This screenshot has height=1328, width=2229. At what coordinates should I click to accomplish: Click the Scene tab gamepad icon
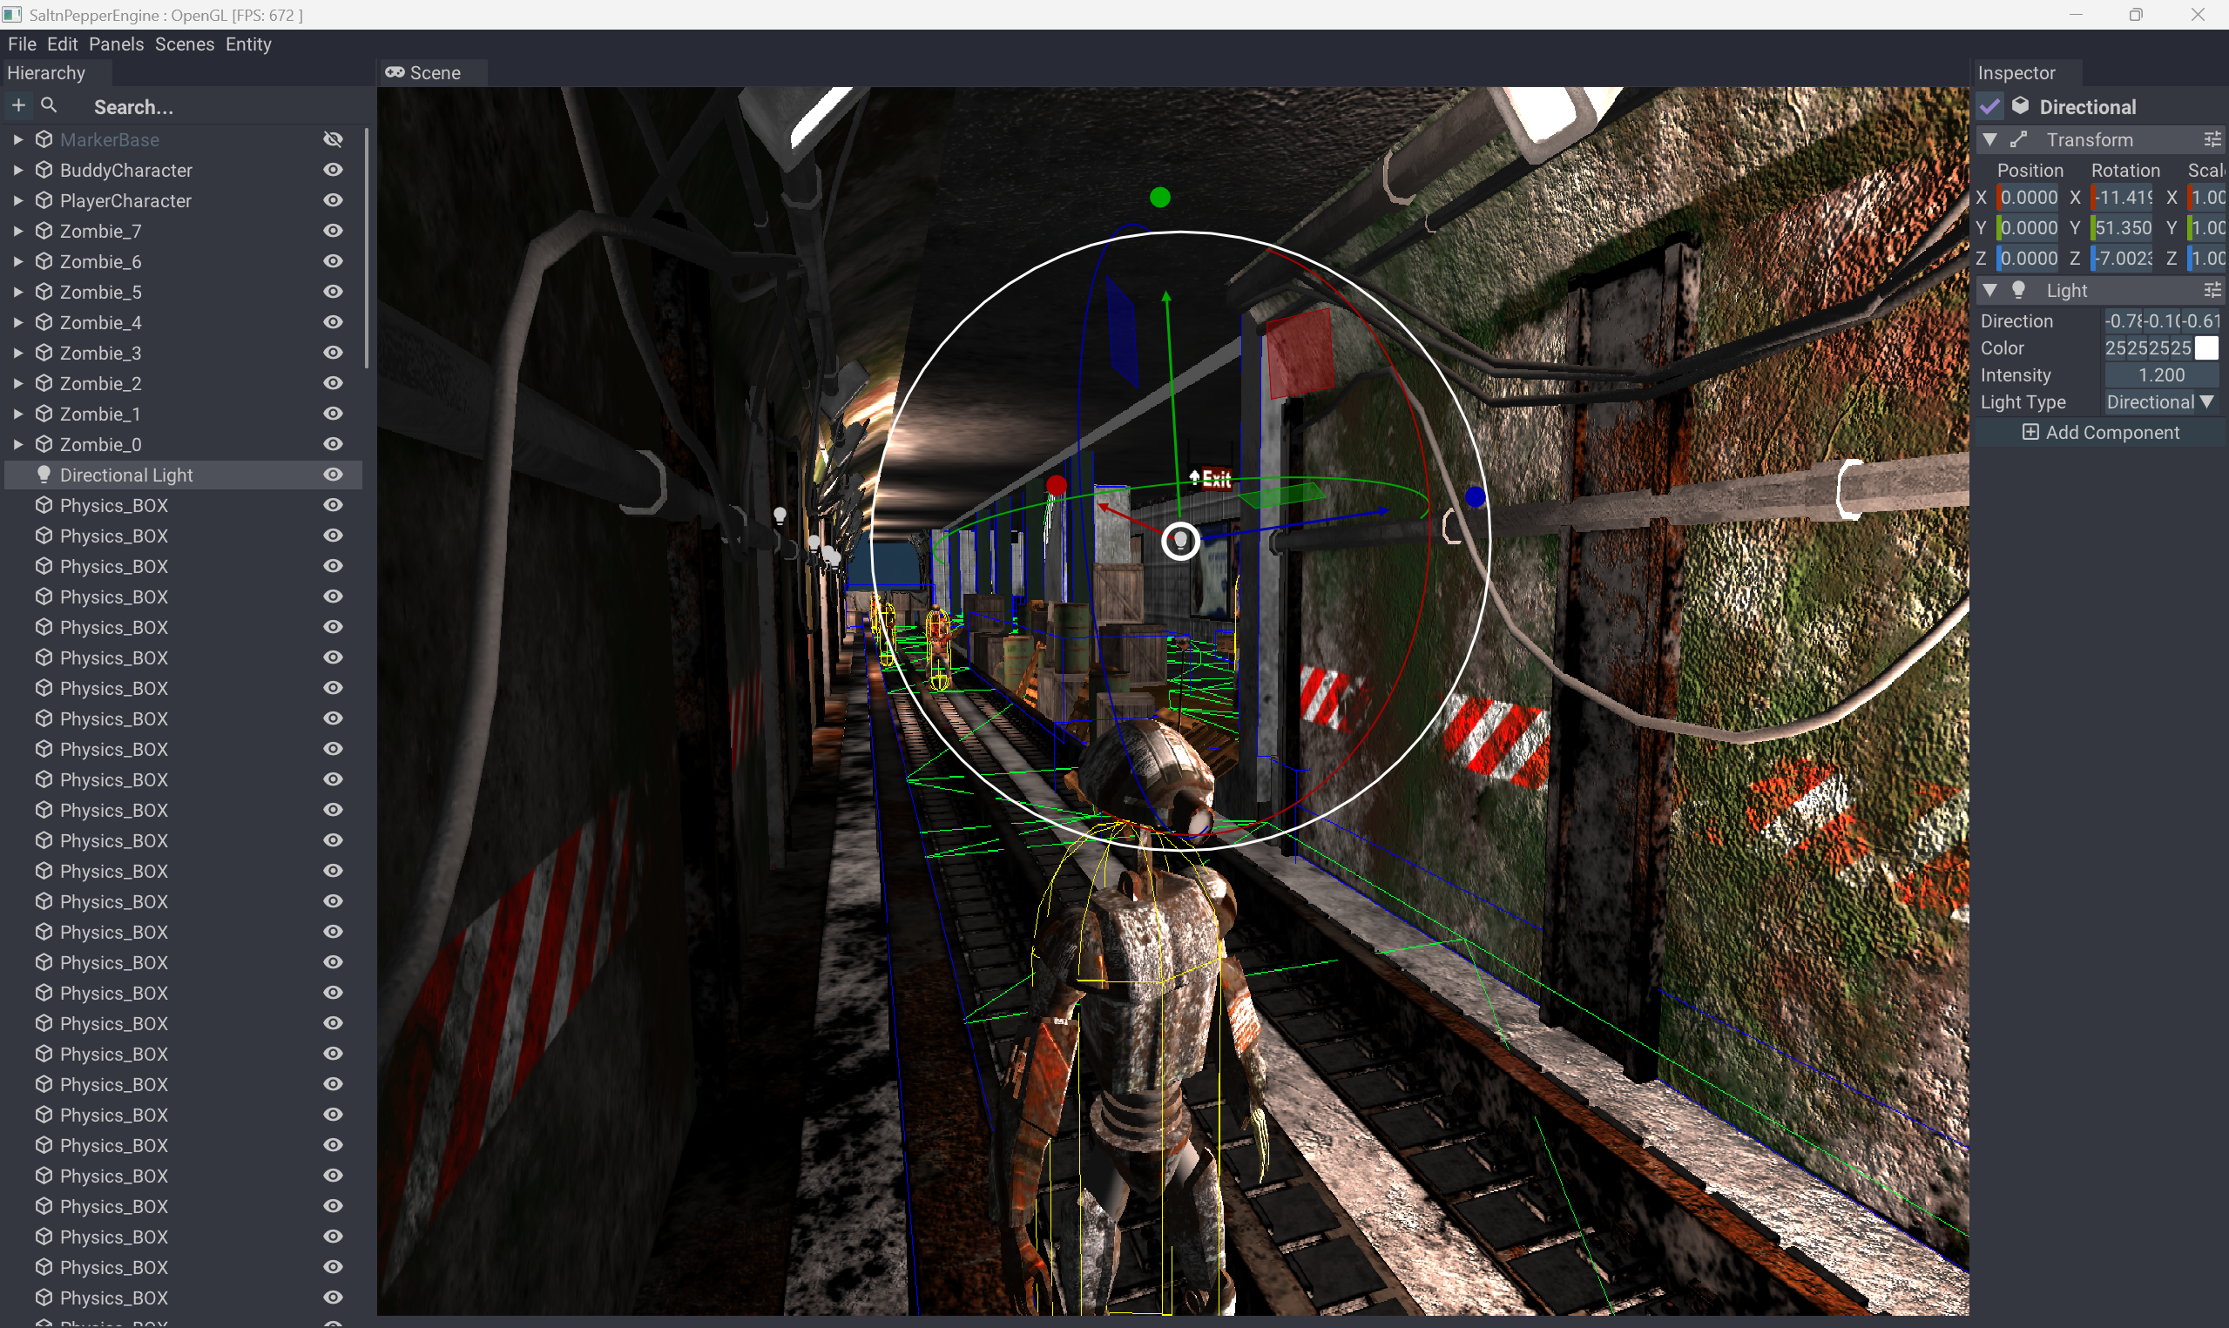395,72
